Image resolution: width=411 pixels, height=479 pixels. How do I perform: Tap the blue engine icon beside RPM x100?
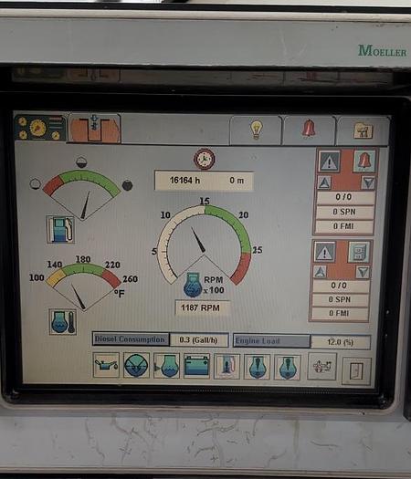click(193, 285)
